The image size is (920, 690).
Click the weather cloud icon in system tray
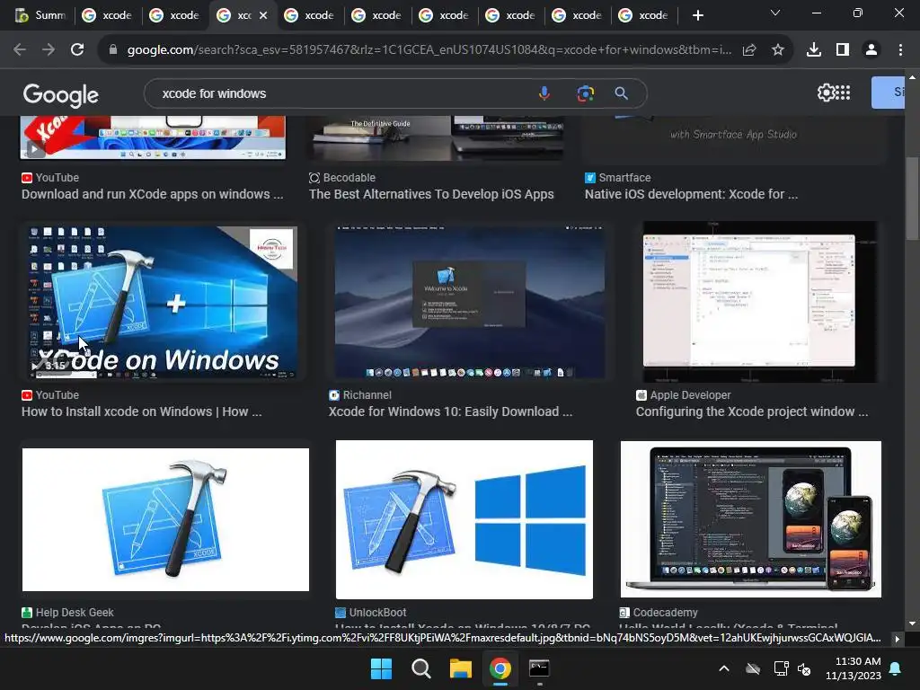click(x=753, y=668)
